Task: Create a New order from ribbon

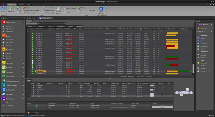Action: click(19, 8)
